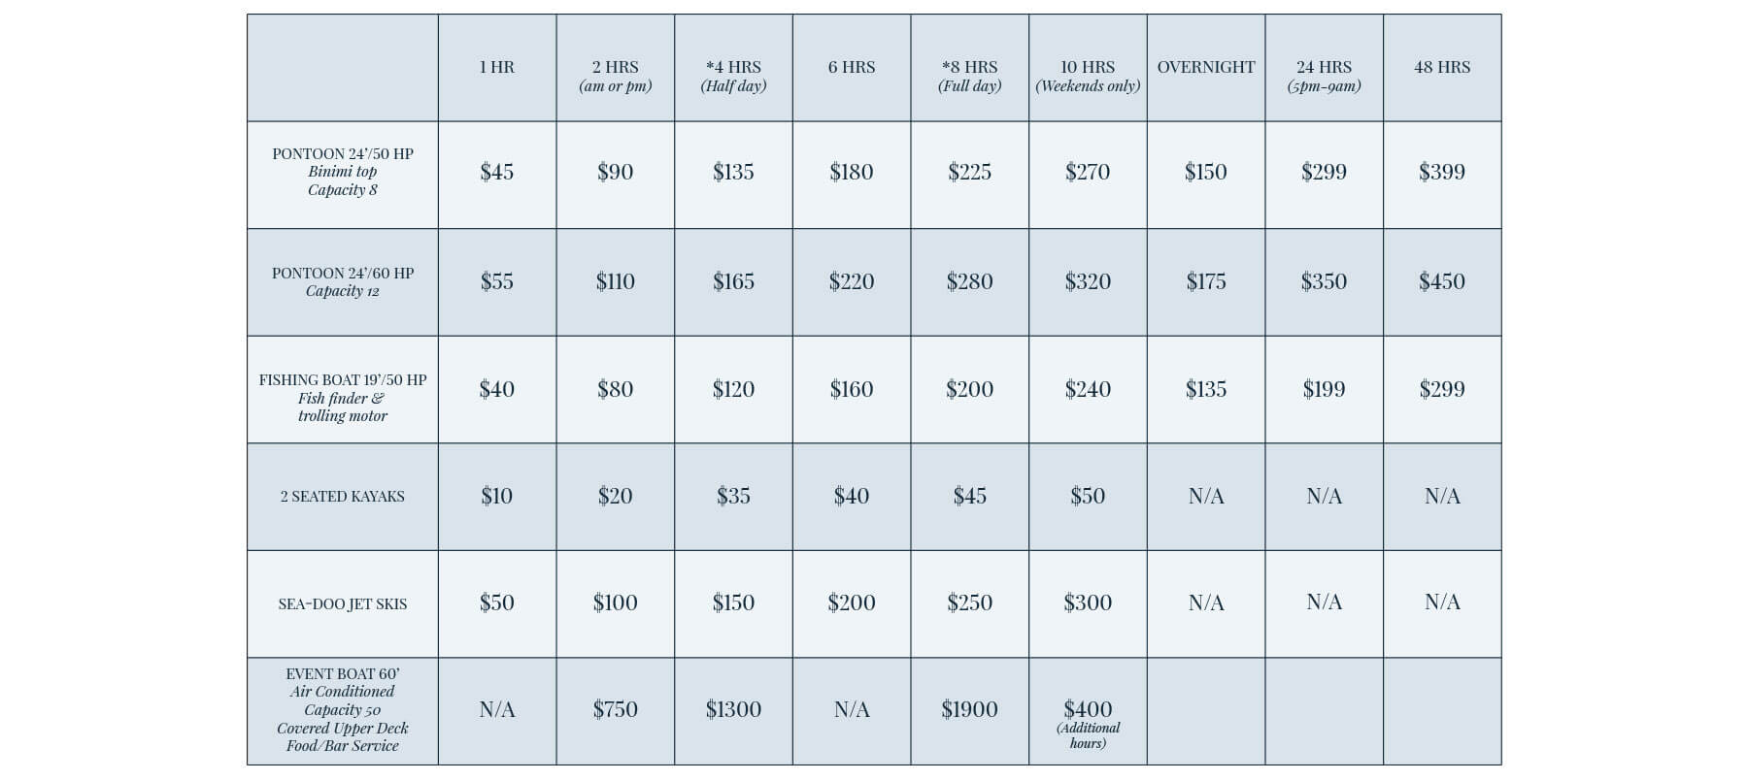This screenshot has height=781, width=1748.
Task: Select the *4 HRS (Half day) header
Action: [x=733, y=76]
